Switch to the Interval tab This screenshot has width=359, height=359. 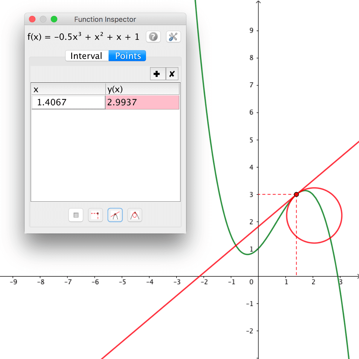tap(87, 56)
